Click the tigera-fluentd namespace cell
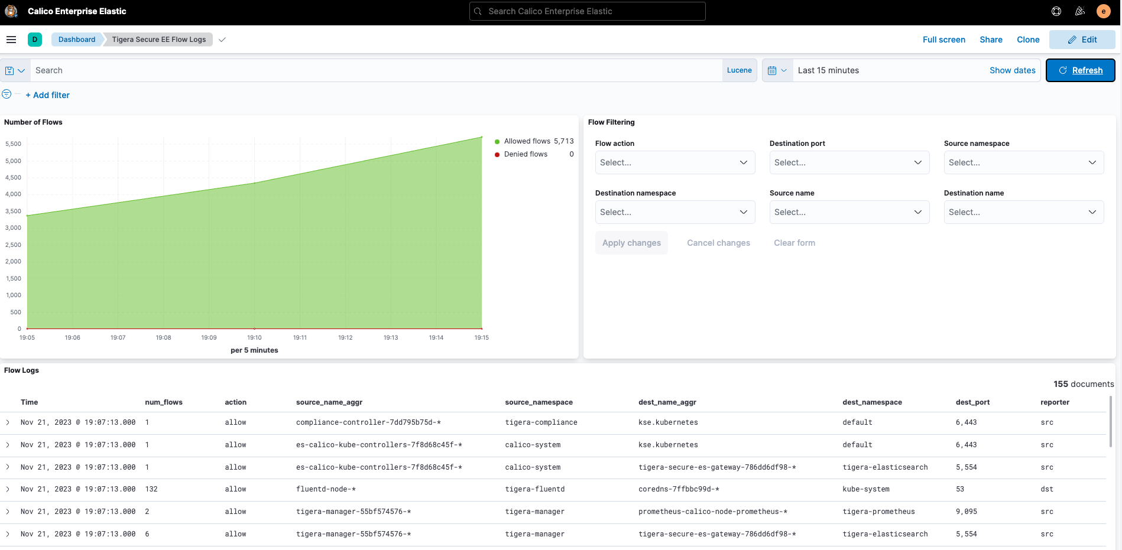The height and width of the screenshot is (550, 1122). pyautogui.click(x=535, y=489)
